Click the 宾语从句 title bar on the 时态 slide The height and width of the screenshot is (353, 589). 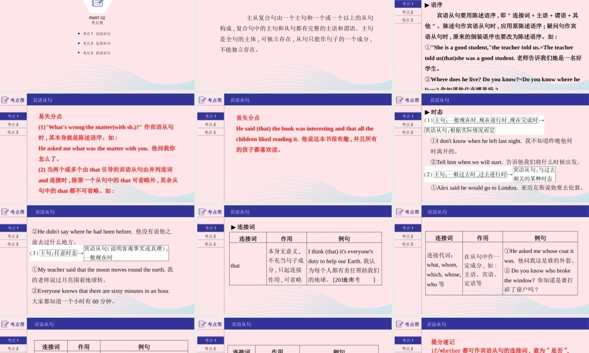point(505,100)
